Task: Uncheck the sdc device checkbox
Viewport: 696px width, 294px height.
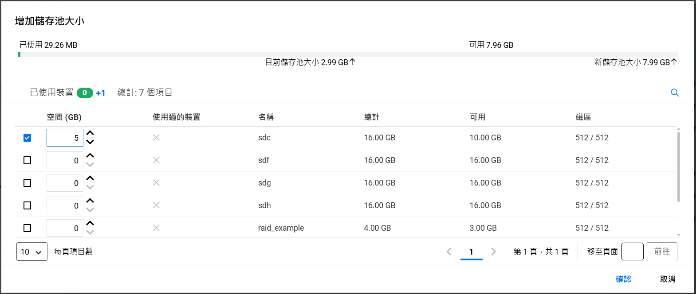Action: (27, 138)
